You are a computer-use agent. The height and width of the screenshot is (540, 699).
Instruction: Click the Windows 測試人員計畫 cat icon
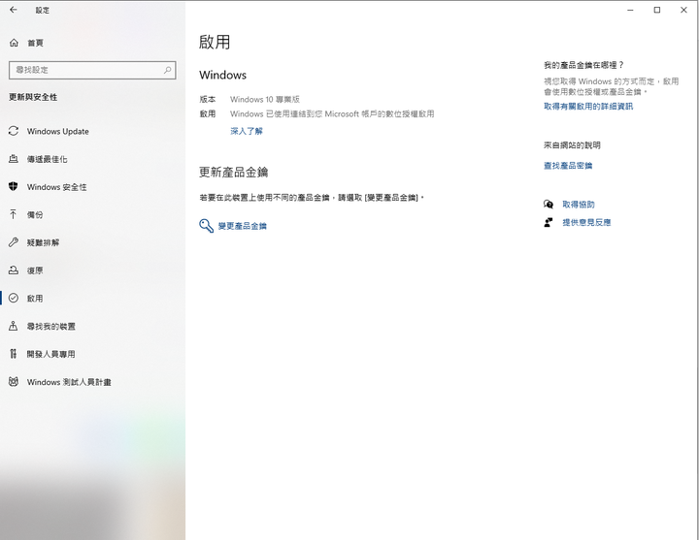(x=14, y=382)
